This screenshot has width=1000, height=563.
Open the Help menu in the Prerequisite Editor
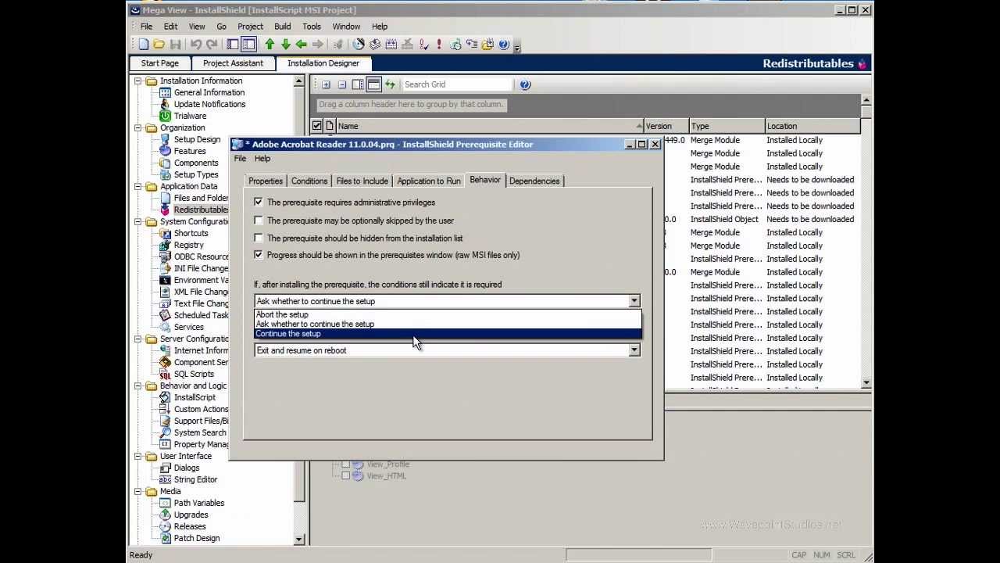click(262, 159)
